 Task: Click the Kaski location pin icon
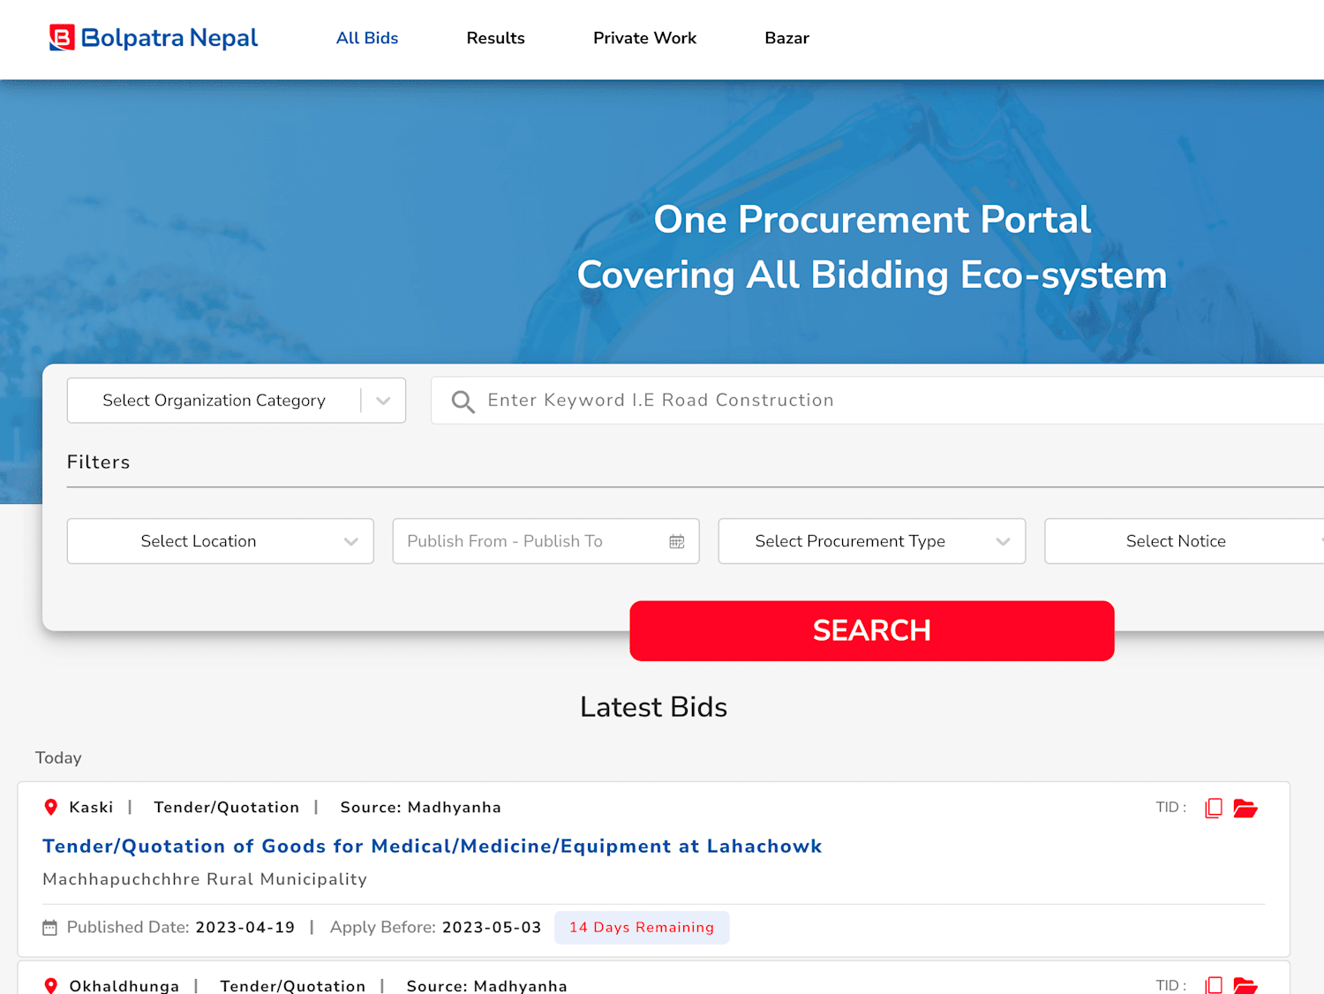coord(51,807)
